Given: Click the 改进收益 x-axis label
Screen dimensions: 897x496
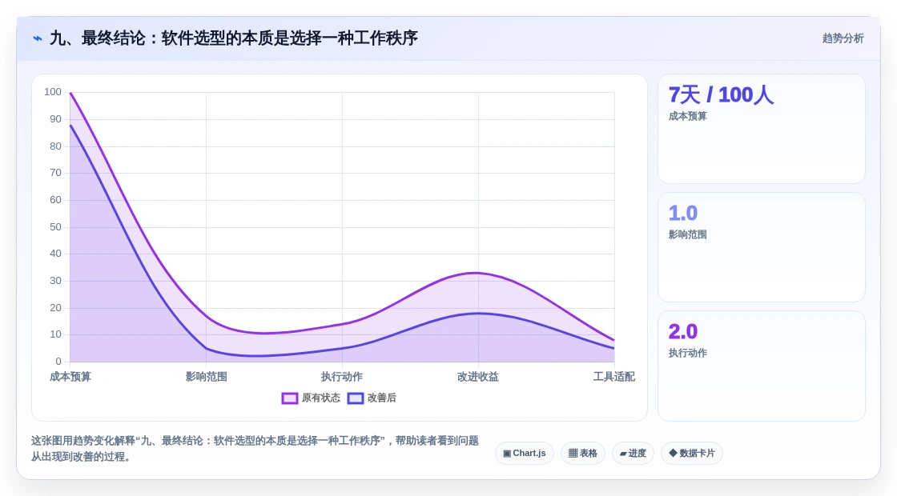Looking at the screenshot, I should click(x=478, y=377).
